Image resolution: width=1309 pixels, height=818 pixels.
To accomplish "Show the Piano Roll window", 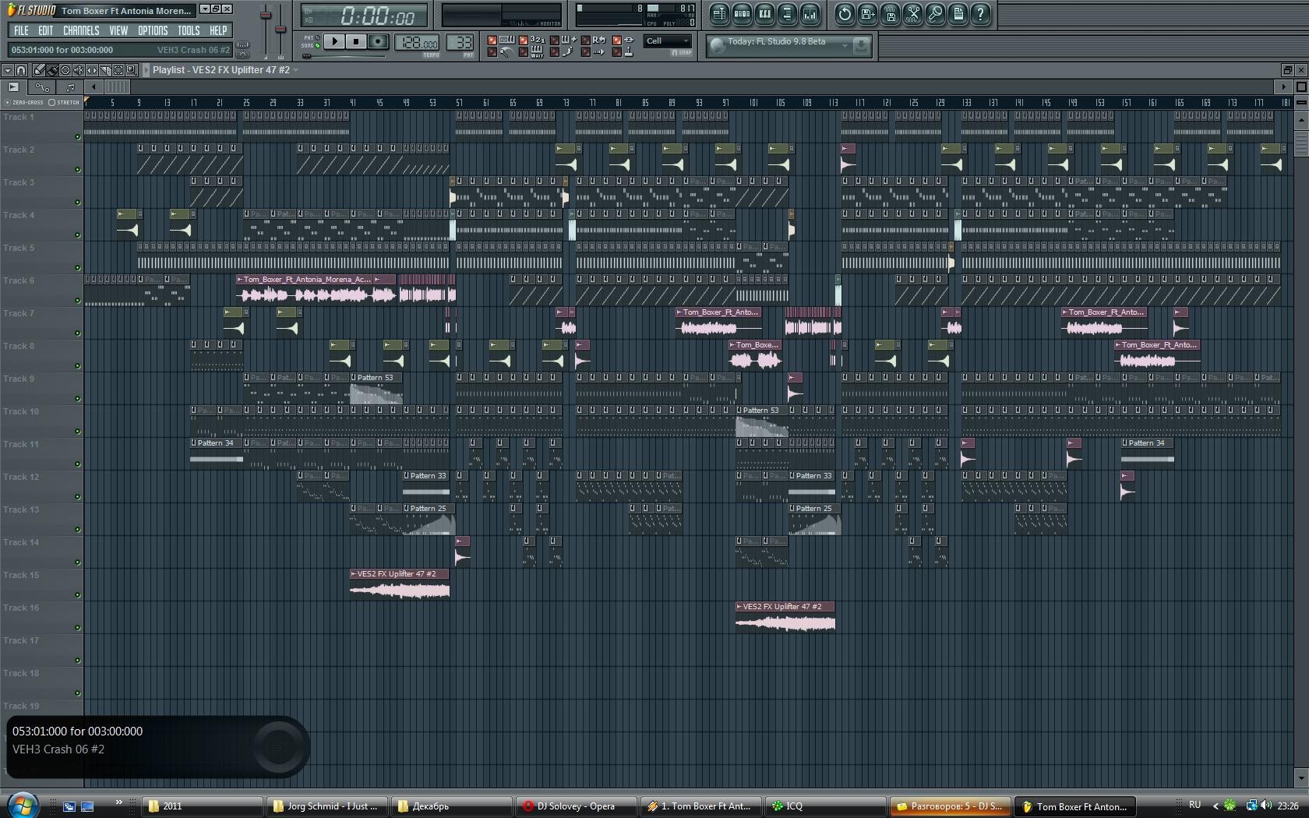I will click(764, 13).
